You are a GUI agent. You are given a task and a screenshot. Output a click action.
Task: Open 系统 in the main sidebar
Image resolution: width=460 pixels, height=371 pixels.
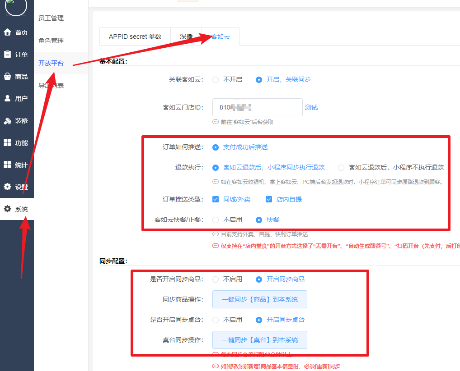tap(17, 209)
